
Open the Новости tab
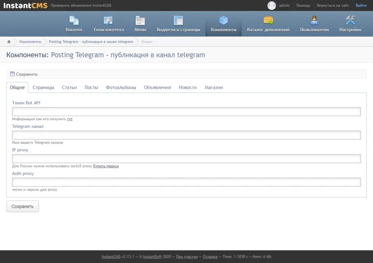point(188,88)
